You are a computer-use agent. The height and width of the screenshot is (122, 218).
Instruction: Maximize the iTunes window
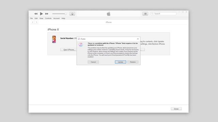point(183,12)
